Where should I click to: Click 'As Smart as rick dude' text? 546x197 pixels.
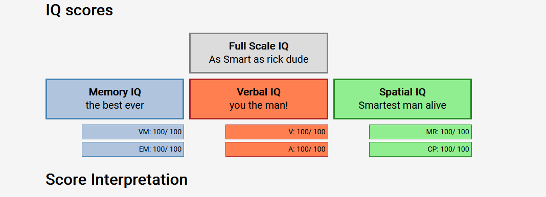(x=259, y=59)
